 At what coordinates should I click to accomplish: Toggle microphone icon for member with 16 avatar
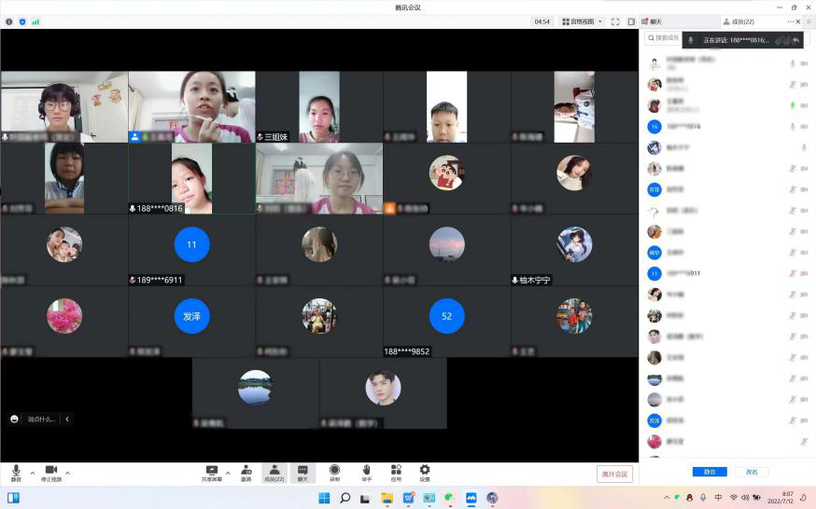(793, 126)
